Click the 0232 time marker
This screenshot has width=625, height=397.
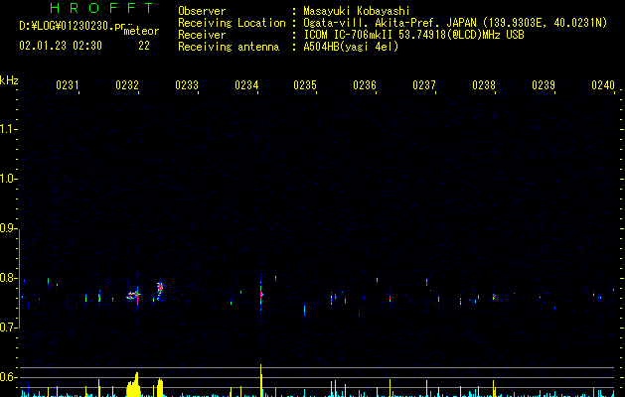(127, 84)
